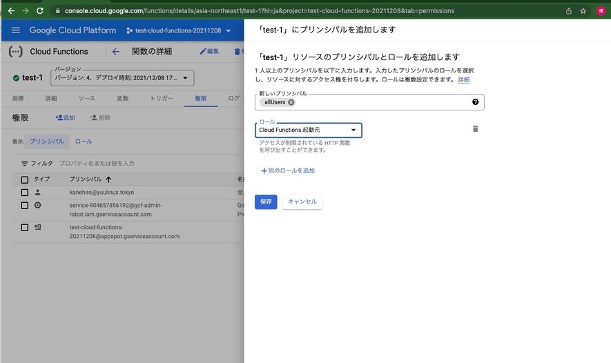Screen dimensions: 611x363
Task: Click service account icon for appspot row
Action: click(x=37, y=227)
